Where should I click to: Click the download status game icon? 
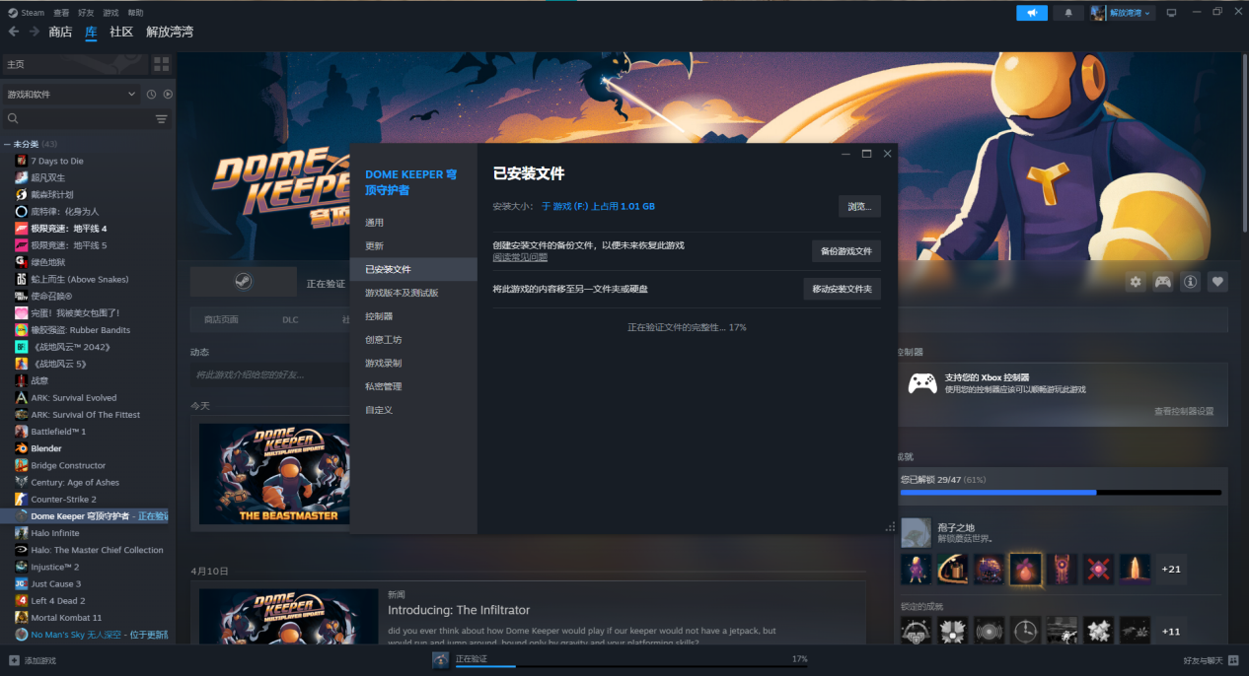(440, 659)
